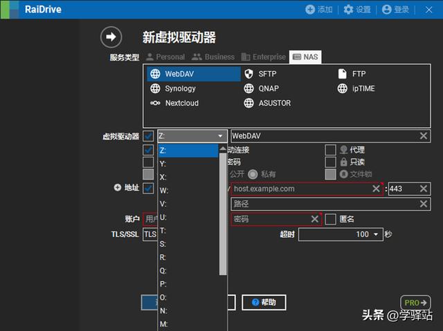The width and height of the screenshot is (443, 331).
Task: Clear the 443 port field
Action: pyautogui.click(x=423, y=189)
